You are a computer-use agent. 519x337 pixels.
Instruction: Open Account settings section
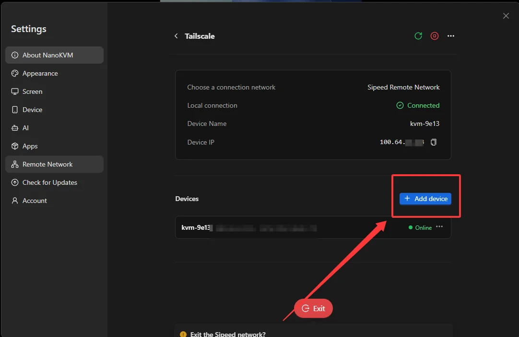pyautogui.click(x=54, y=201)
